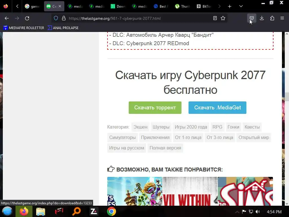Toggle reader view icon
289x217 pixels.
[x=215, y=18]
